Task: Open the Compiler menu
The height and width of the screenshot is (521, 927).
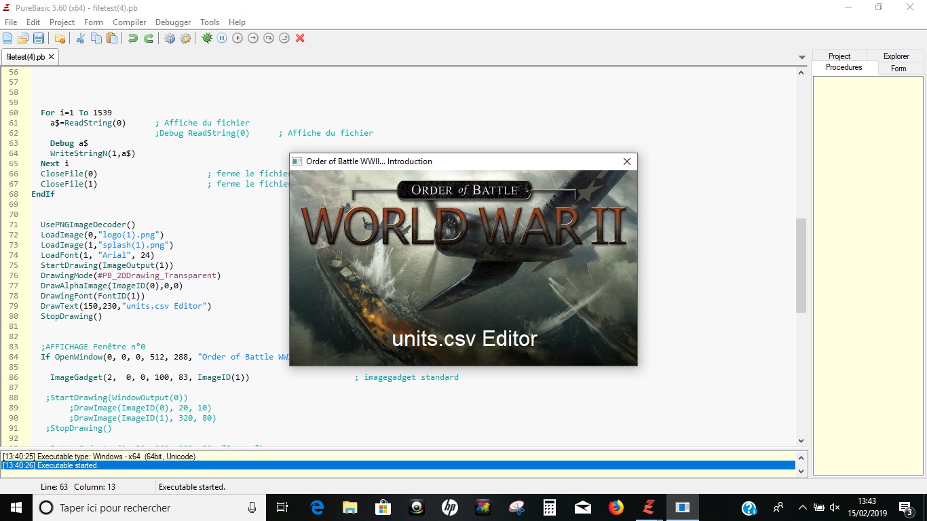Action: (x=129, y=22)
